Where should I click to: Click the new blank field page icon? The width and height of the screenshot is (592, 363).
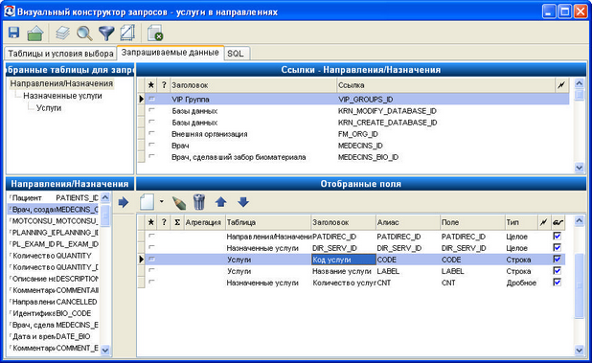pos(147,202)
